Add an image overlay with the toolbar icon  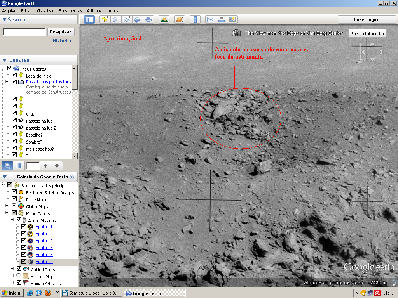pyautogui.click(x=138, y=19)
